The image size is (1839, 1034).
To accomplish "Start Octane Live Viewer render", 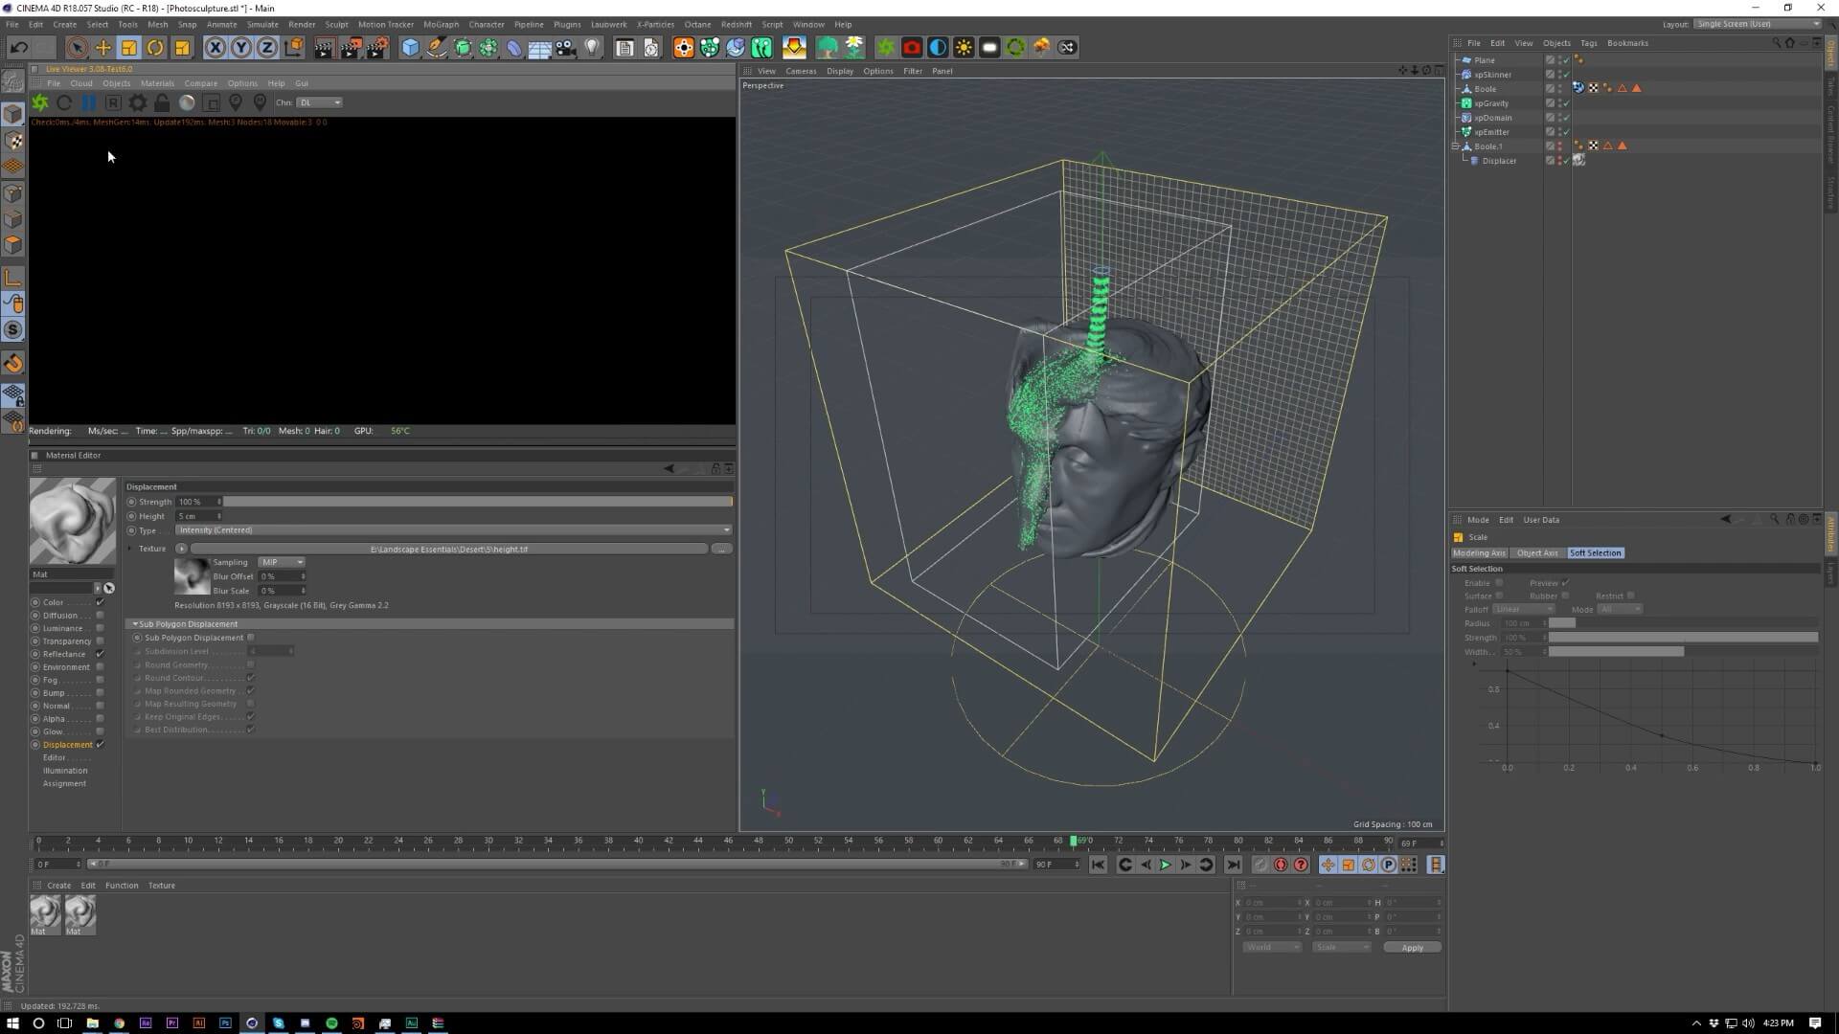I will (x=40, y=102).
